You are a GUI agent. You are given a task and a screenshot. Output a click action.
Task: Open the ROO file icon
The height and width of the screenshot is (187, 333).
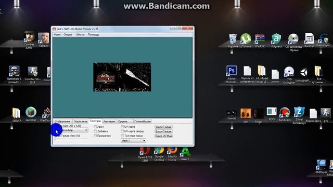pos(272,114)
